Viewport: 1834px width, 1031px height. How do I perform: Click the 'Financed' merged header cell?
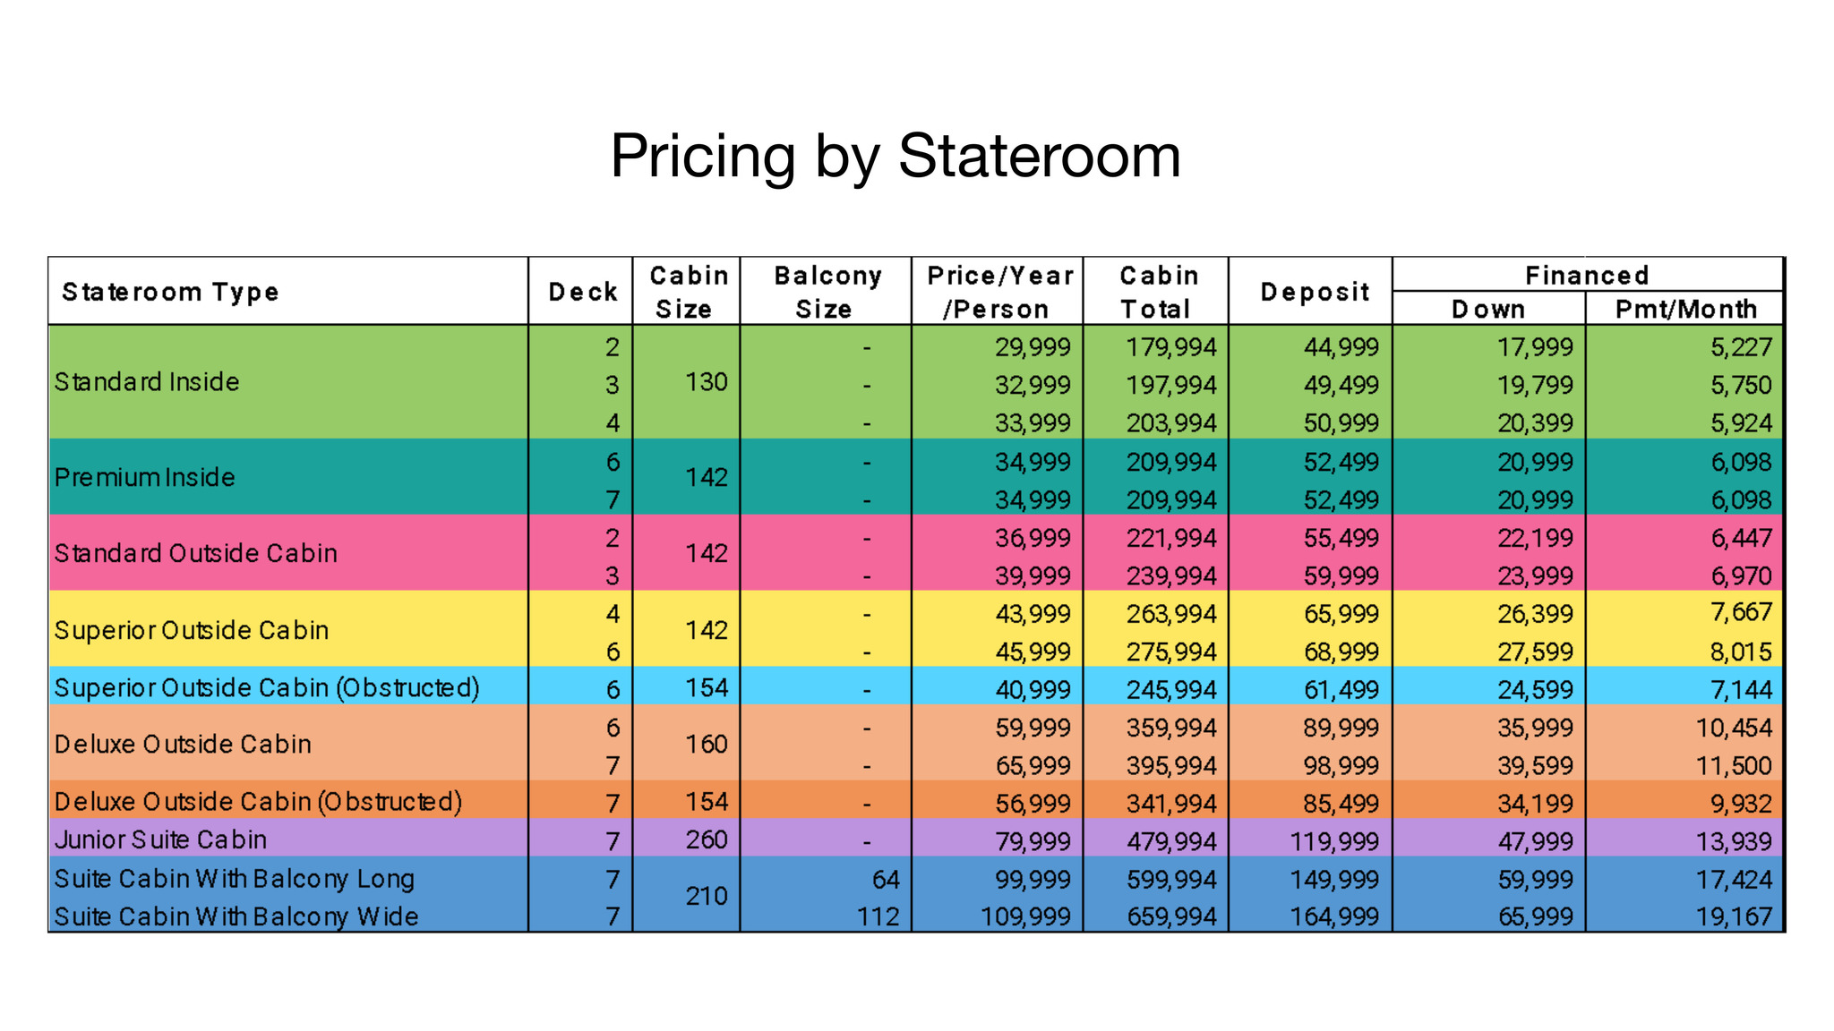[1587, 275]
